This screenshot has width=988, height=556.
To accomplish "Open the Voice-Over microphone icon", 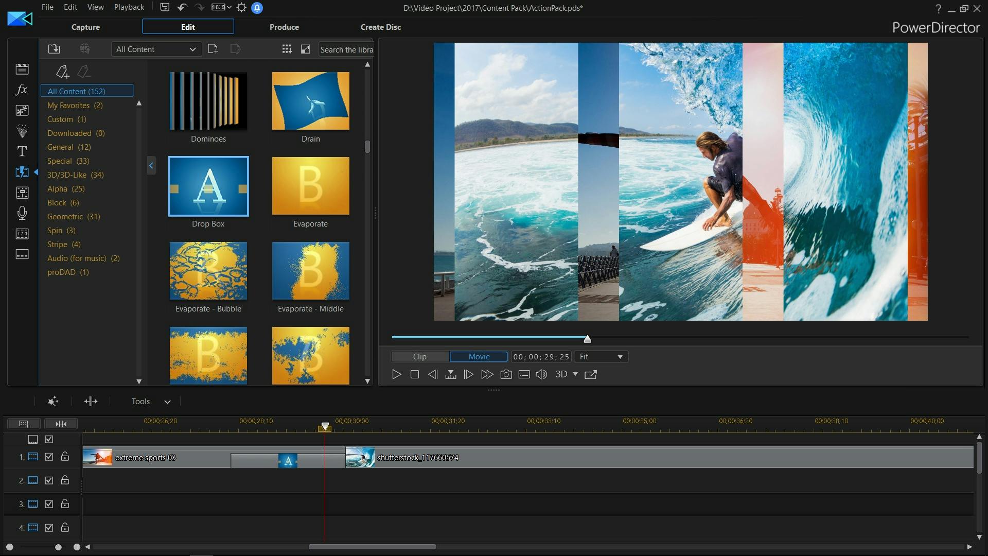I will pyautogui.click(x=22, y=213).
